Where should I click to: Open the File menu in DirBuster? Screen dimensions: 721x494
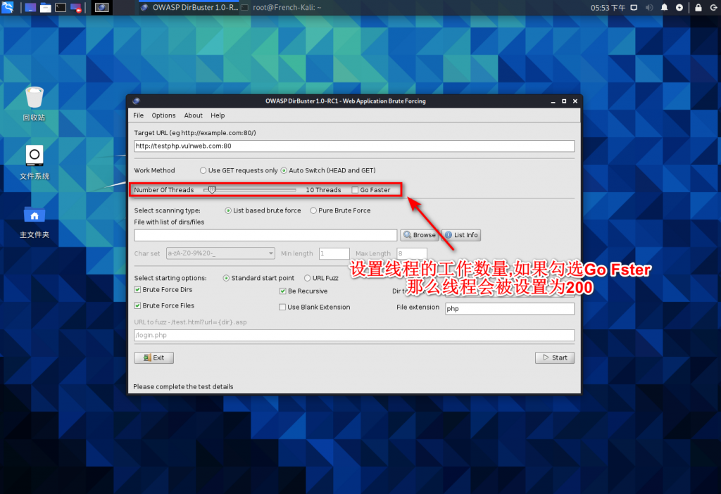pyautogui.click(x=139, y=115)
